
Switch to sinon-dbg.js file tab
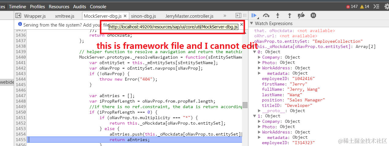[x=144, y=16]
